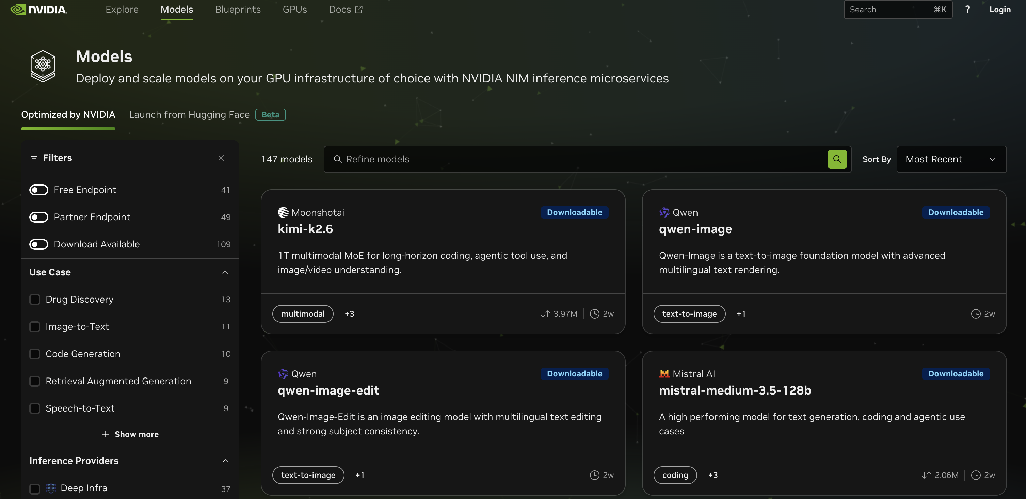This screenshot has width=1026, height=499.
Task: Click the Downloadable badge on kimi-k2.6
Action: (574, 213)
